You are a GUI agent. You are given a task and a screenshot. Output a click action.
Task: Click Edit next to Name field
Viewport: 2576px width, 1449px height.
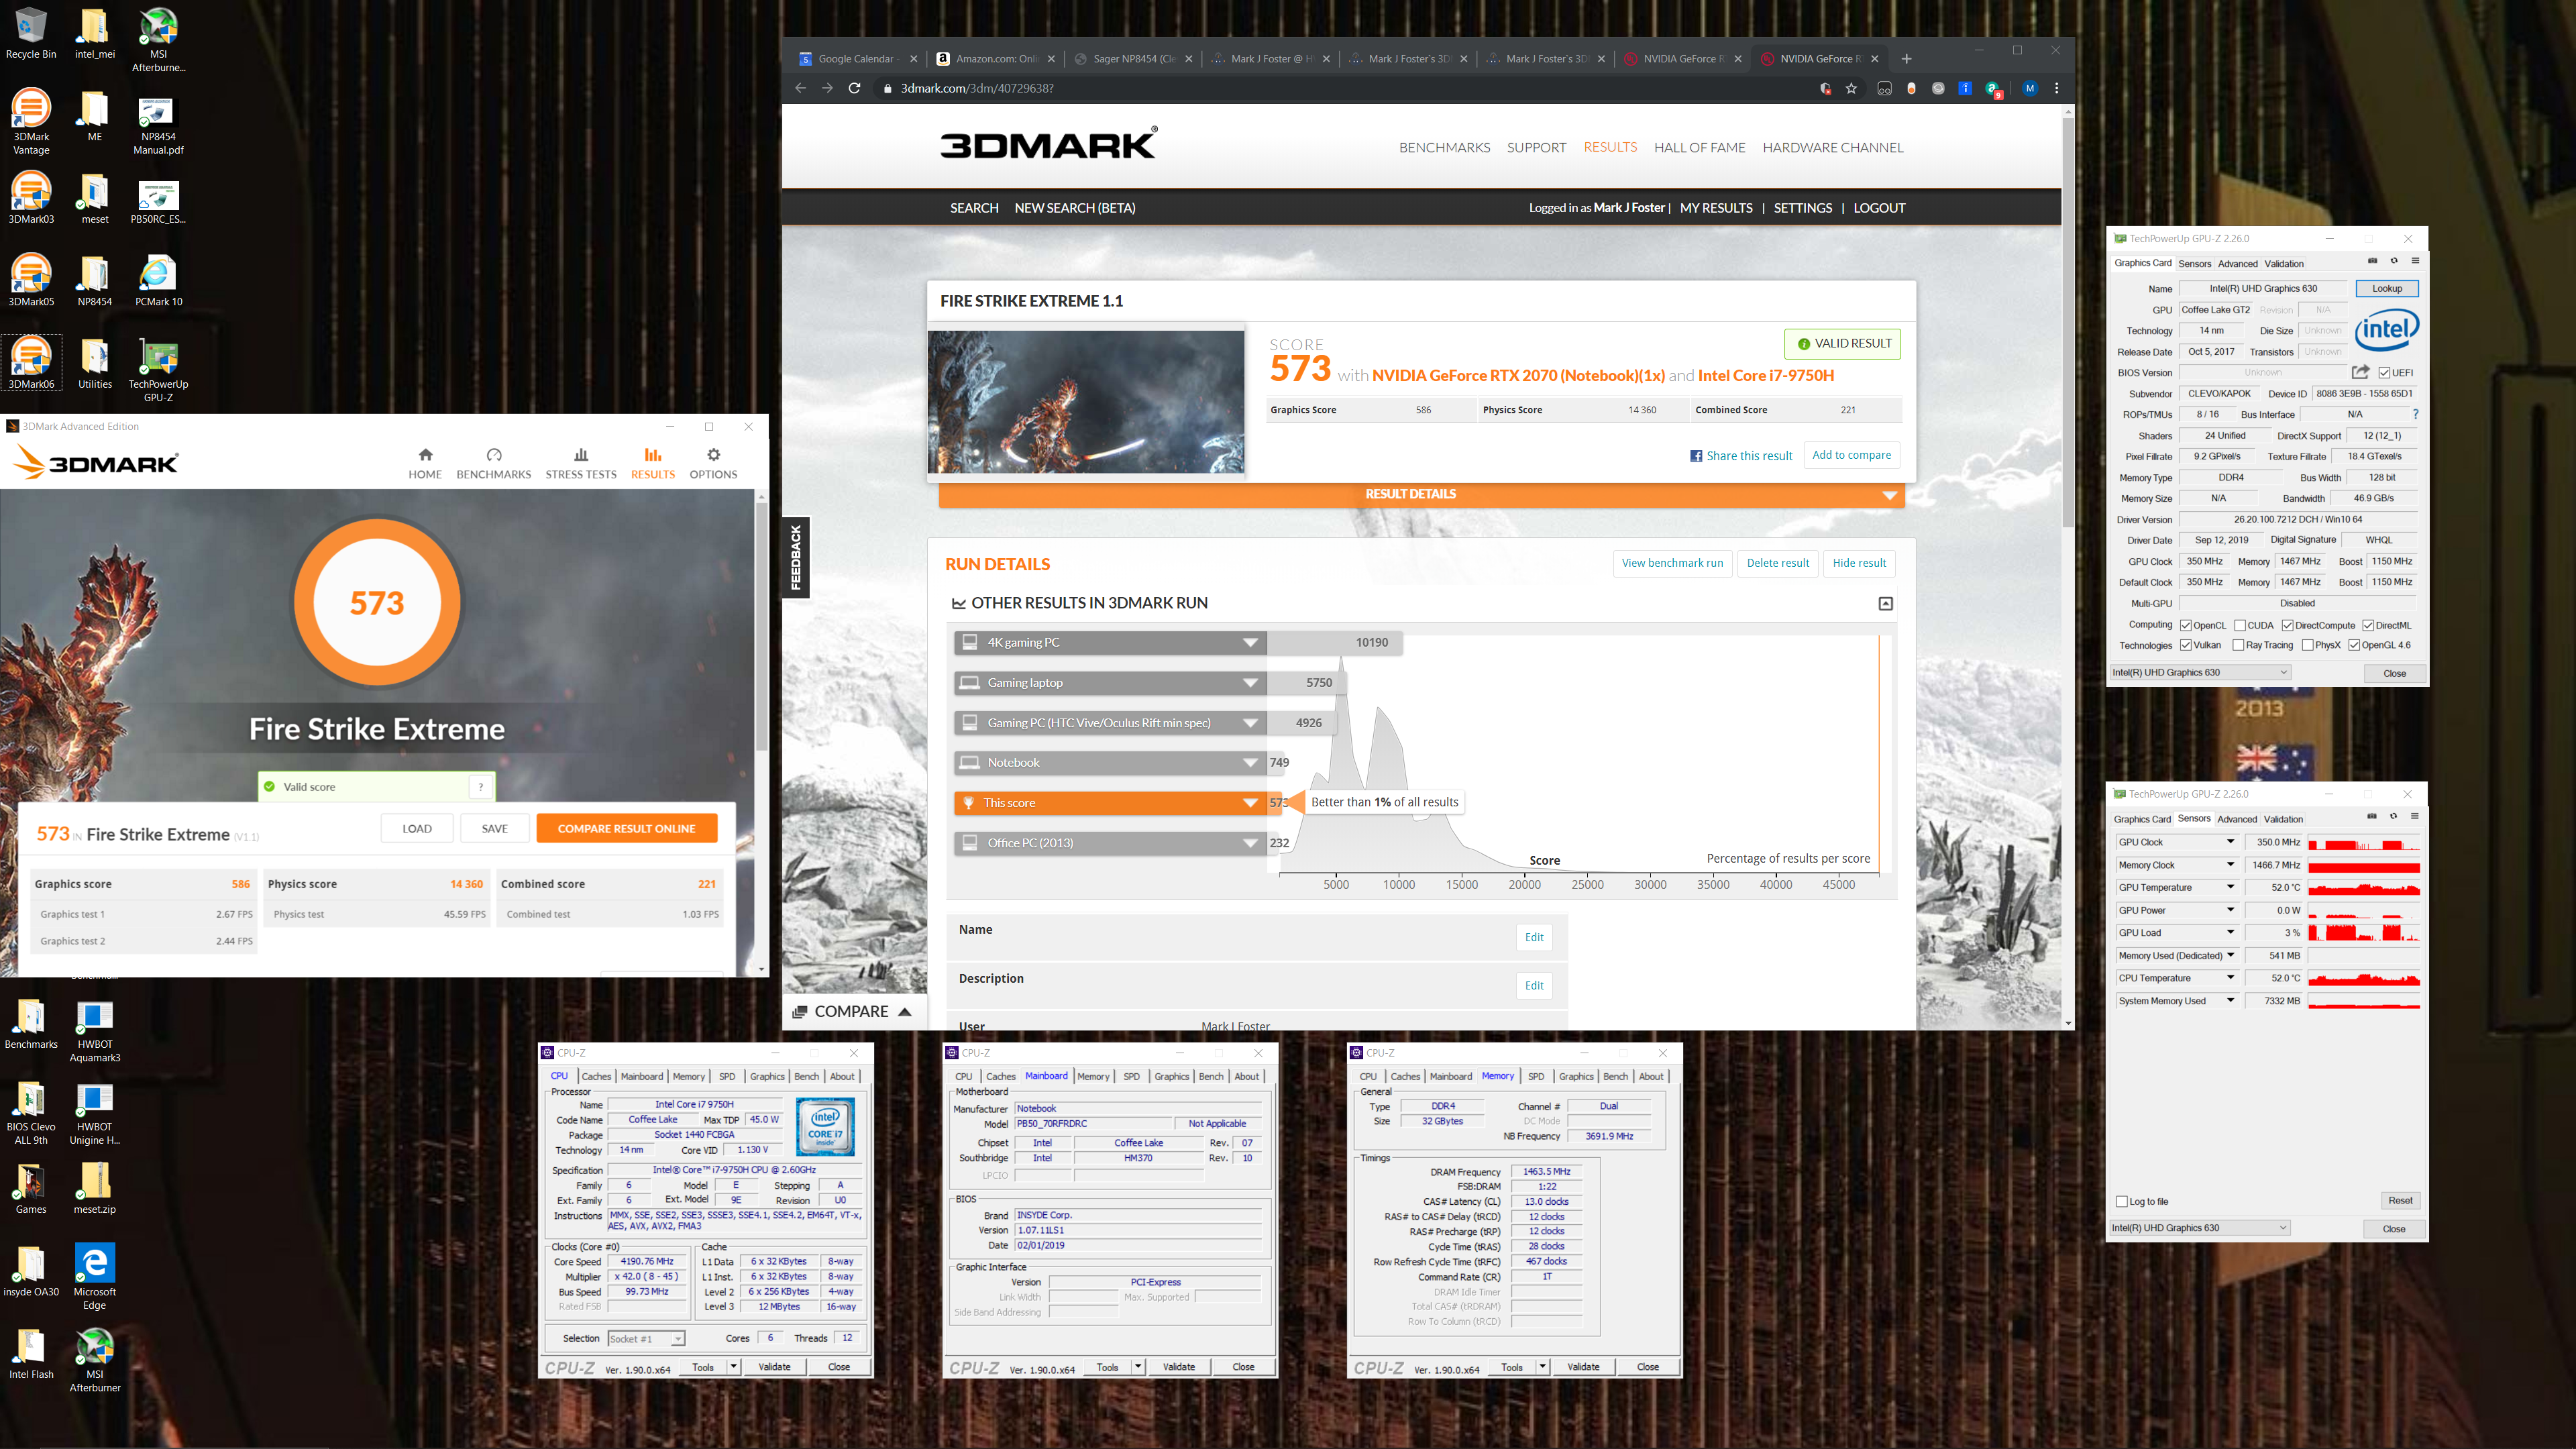[x=1534, y=937]
